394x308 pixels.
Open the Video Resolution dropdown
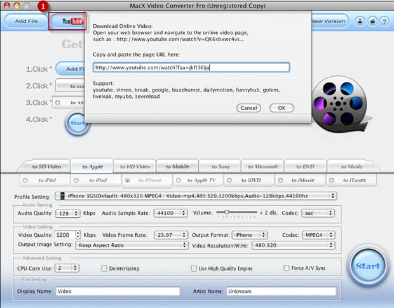[294, 245]
